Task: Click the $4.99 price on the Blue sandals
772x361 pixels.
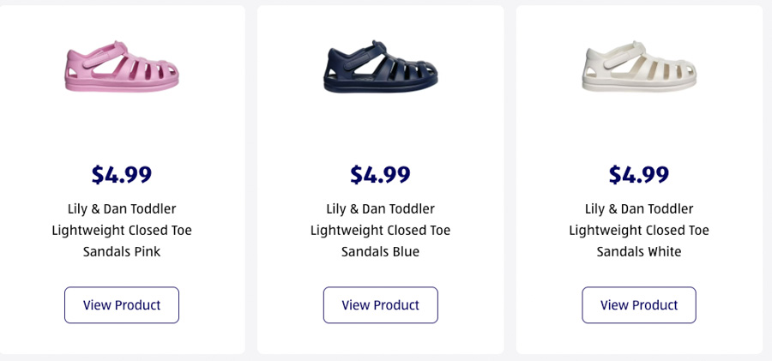Action: 381,174
